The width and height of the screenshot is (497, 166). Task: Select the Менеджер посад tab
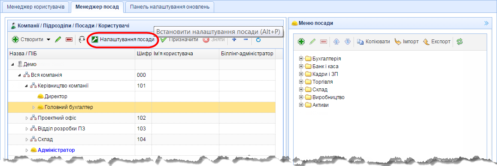pyautogui.click(x=97, y=7)
